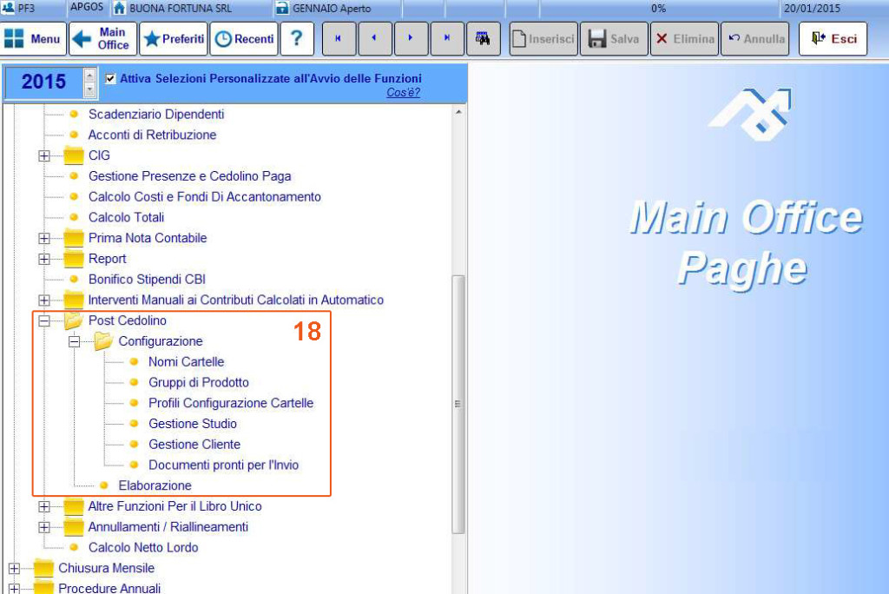Open Preferiti favorites
The width and height of the screenshot is (889, 594).
tap(174, 38)
